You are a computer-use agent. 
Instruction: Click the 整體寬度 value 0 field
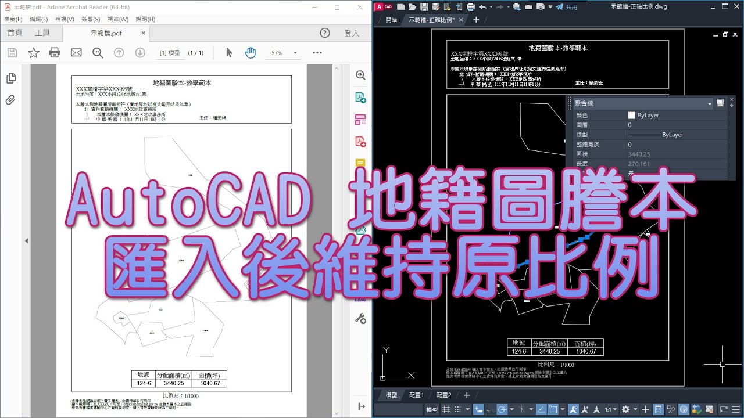coord(677,144)
